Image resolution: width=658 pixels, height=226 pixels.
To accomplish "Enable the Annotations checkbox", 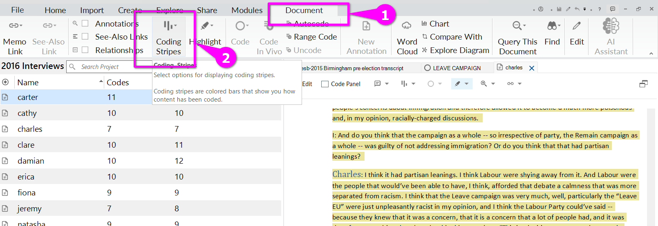I will coord(85,24).
